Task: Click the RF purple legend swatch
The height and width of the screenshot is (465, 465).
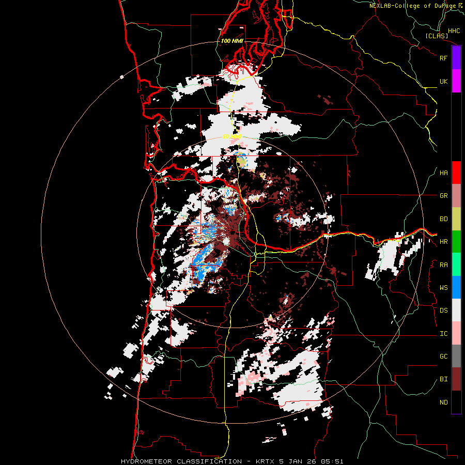Action: pos(456,58)
